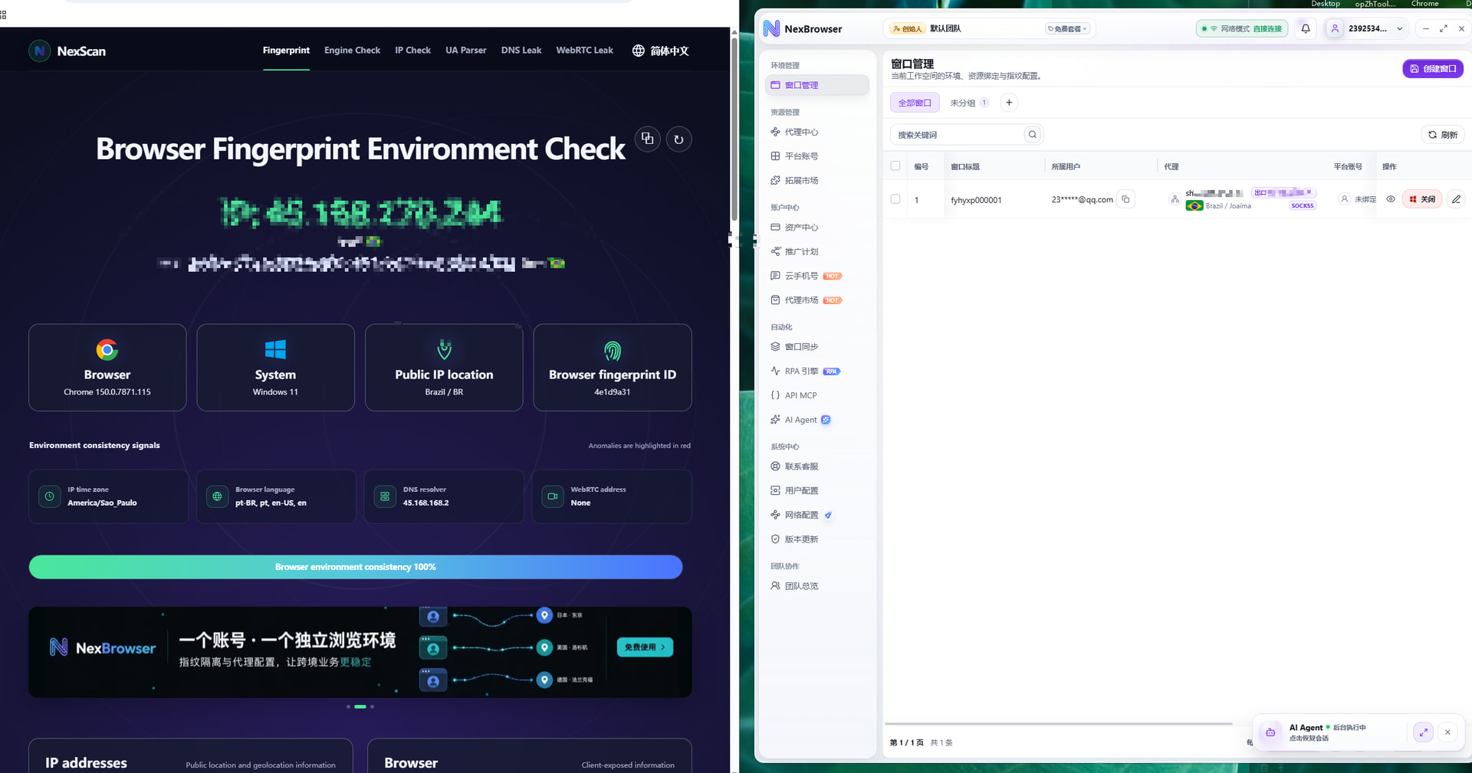This screenshot has height=773, width=1472.
Task: Expand the AI Agent floating panel
Action: point(1423,732)
